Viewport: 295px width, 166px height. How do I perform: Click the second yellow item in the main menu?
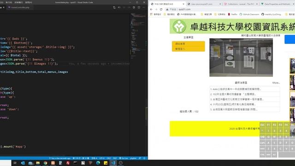click(x=189, y=49)
